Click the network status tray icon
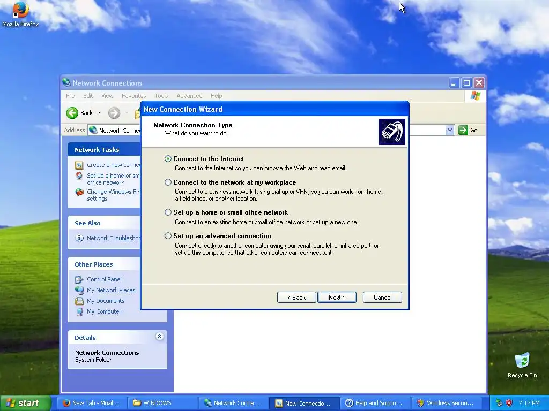The width and height of the screenshot is (549, 411). click(x=499, y=403)
